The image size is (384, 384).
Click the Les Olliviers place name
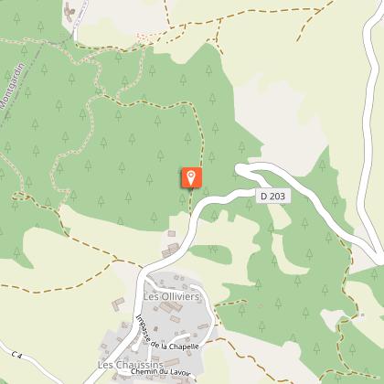[171, 296]
